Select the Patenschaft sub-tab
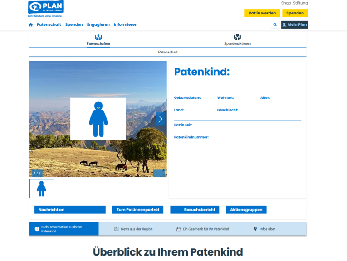Viewport: 347px width, 261px height. pos(168,52)
